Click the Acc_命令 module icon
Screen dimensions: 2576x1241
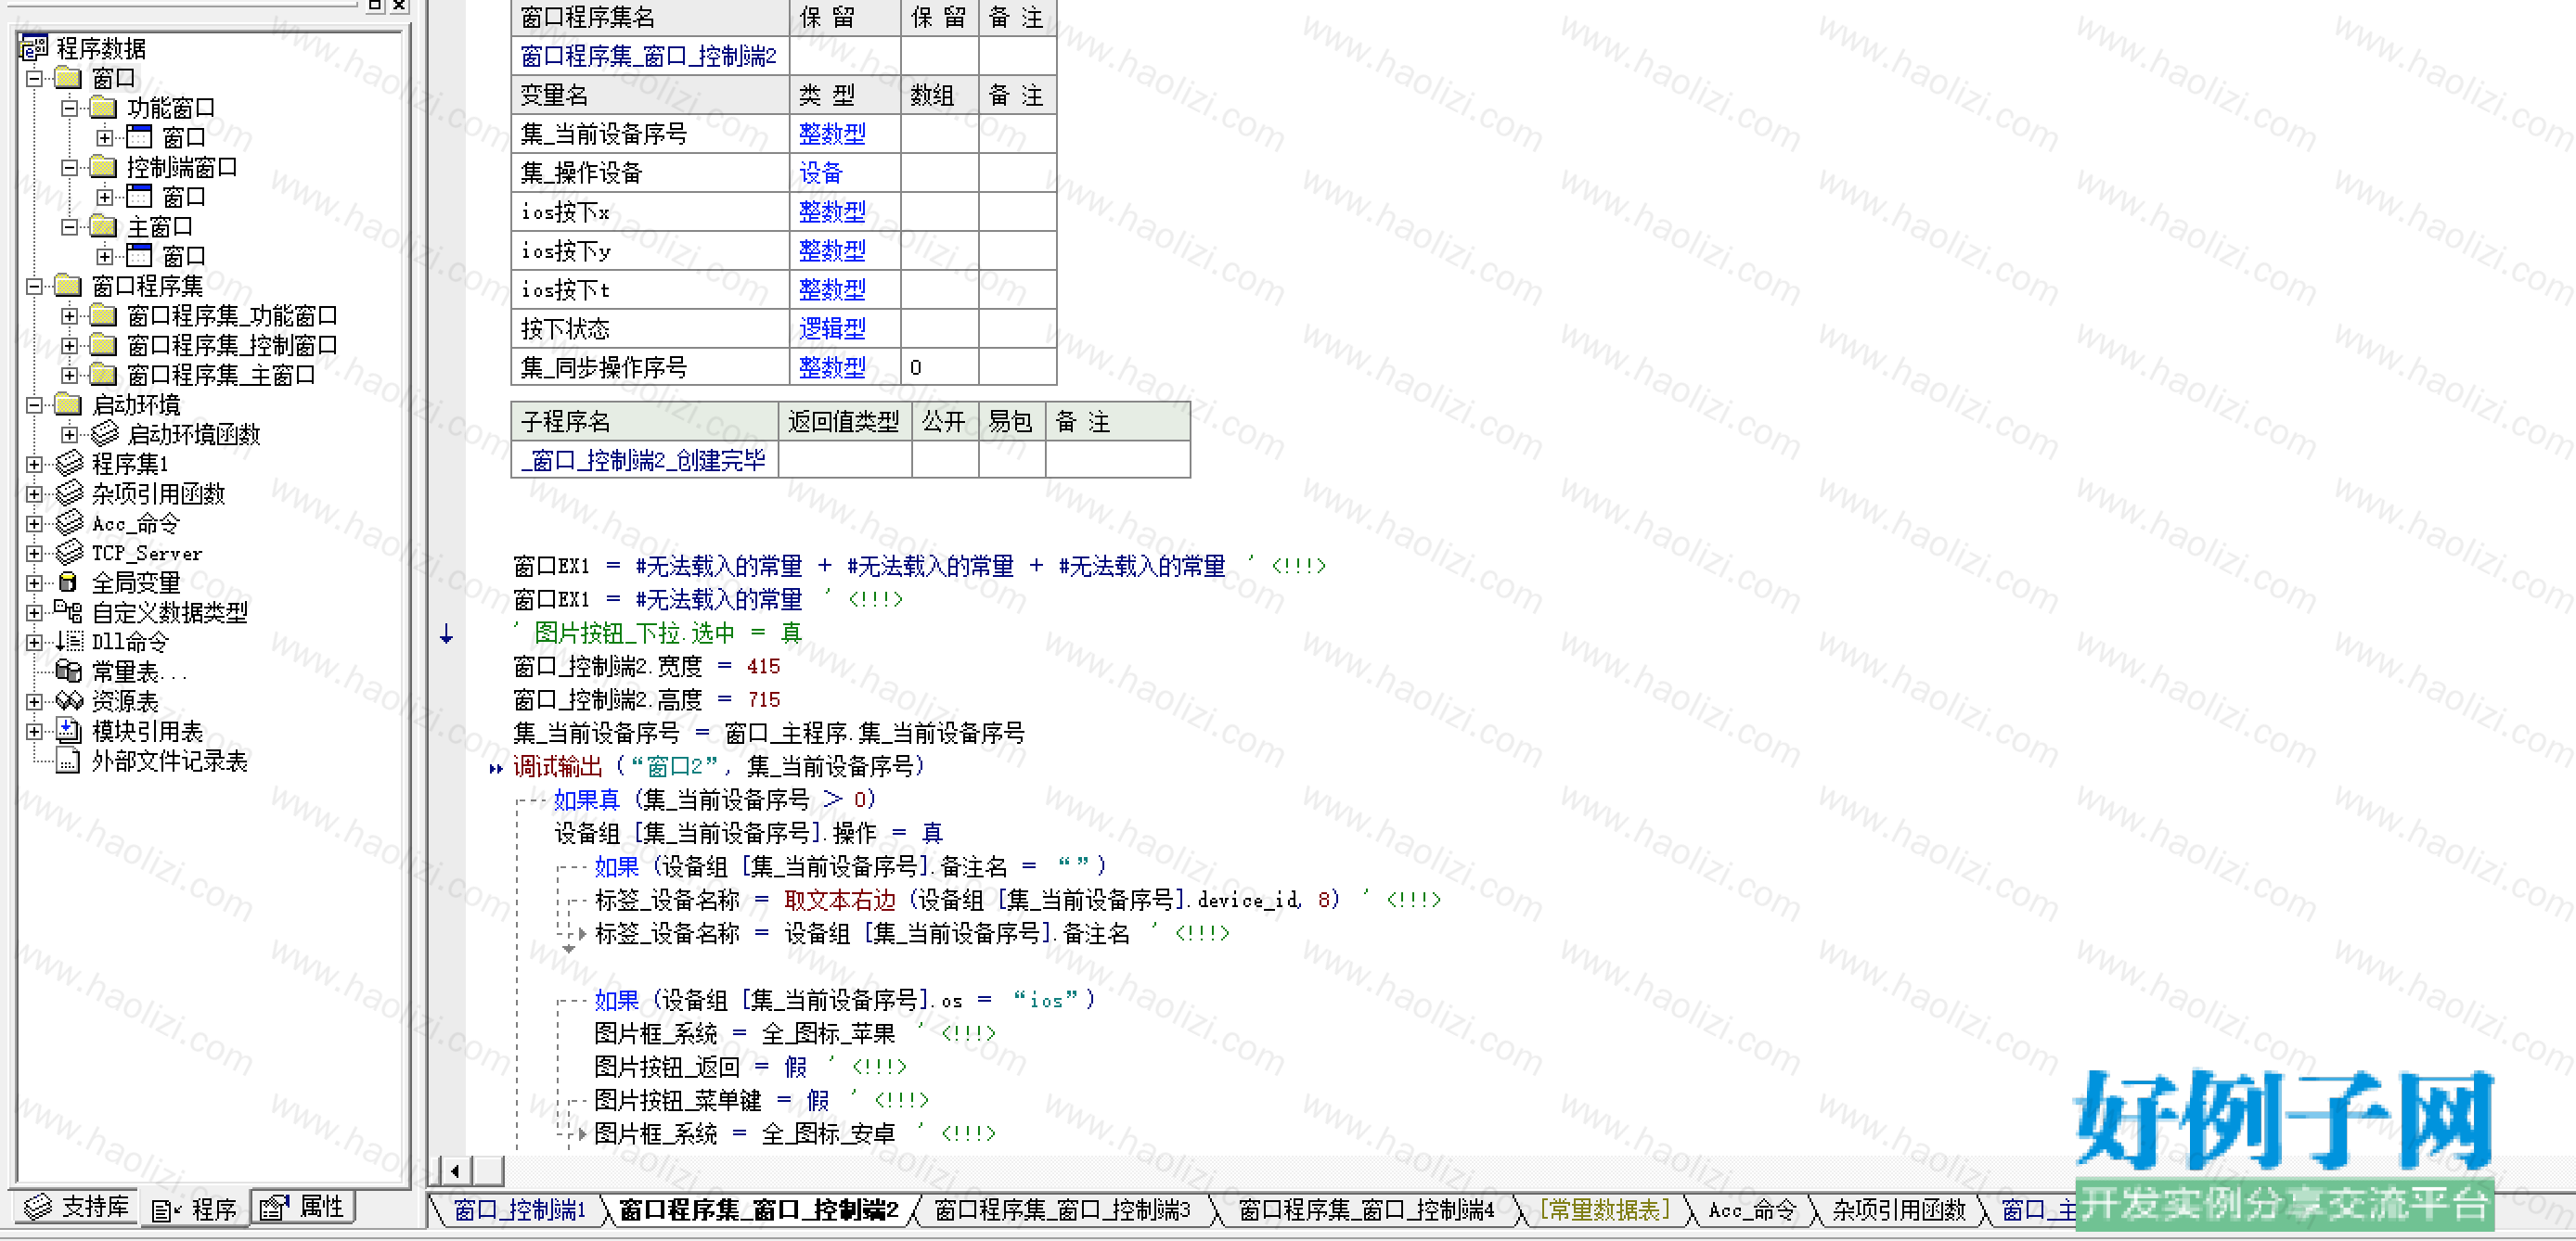(x=69, y=522)
